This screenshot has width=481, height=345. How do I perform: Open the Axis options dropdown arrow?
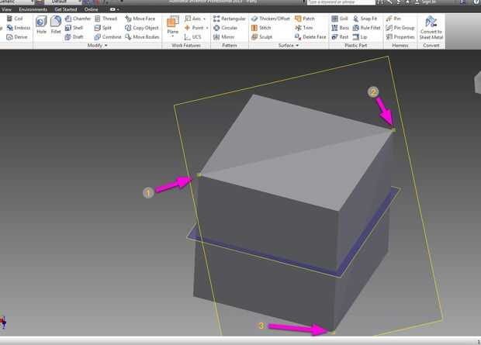(204, 19)
